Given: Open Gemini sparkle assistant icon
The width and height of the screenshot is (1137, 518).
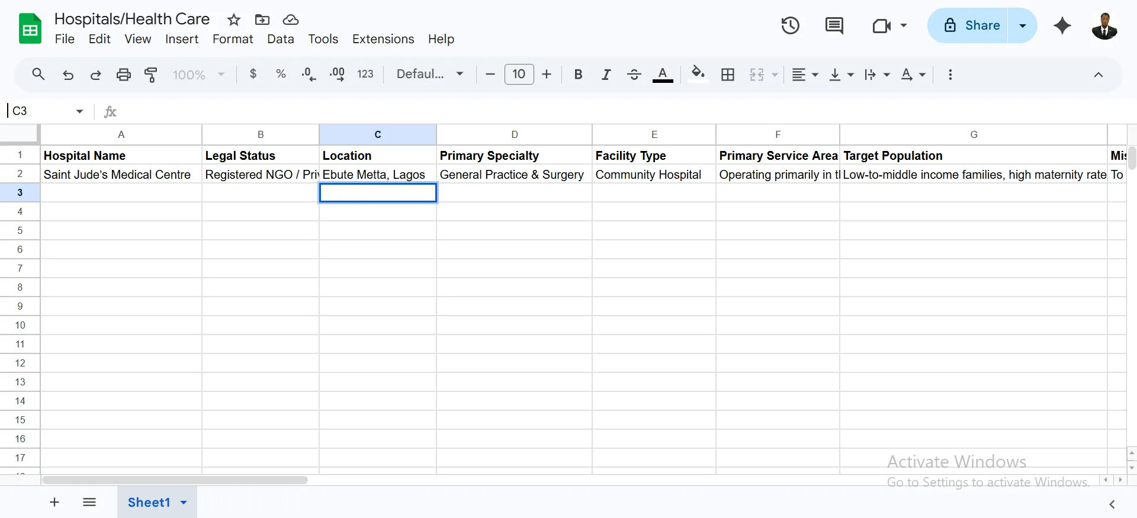Looking at the screenshot, I should (1062, 25).
